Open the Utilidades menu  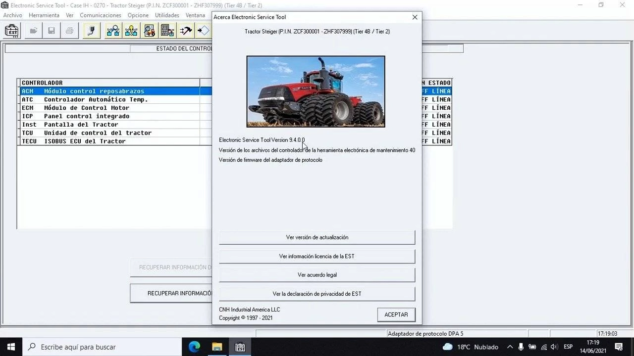(x=167, y=15)
